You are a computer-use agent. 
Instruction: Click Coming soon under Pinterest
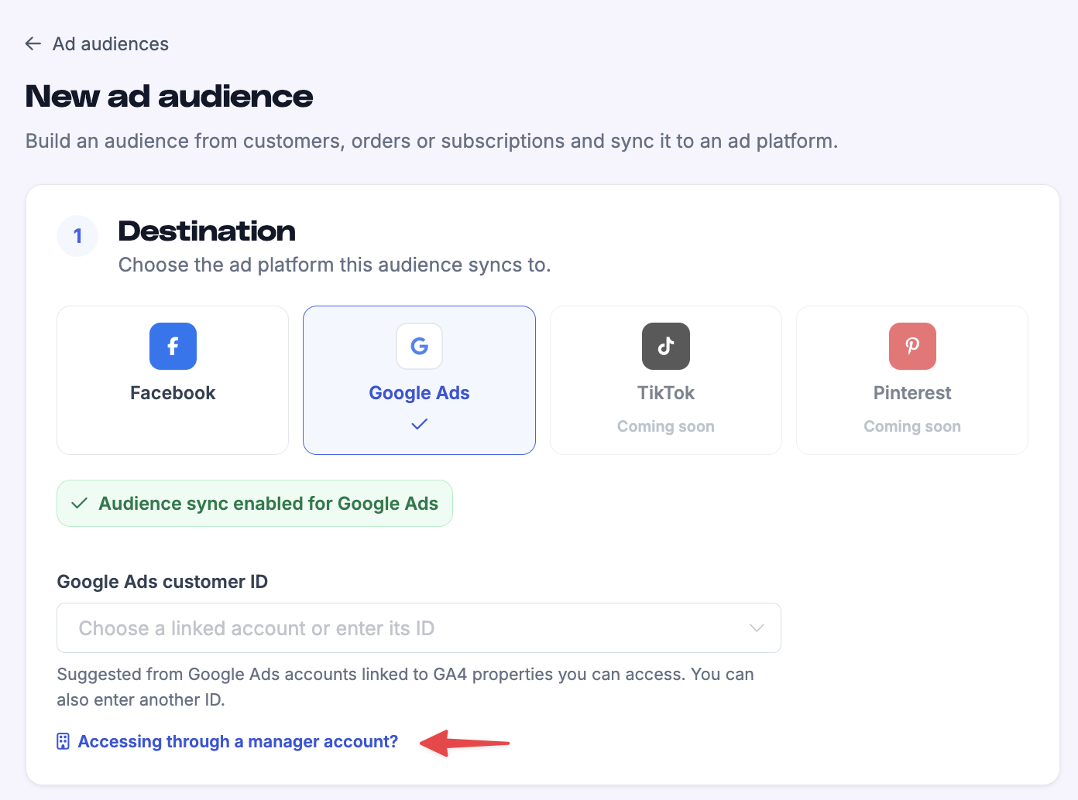point(912,426)
